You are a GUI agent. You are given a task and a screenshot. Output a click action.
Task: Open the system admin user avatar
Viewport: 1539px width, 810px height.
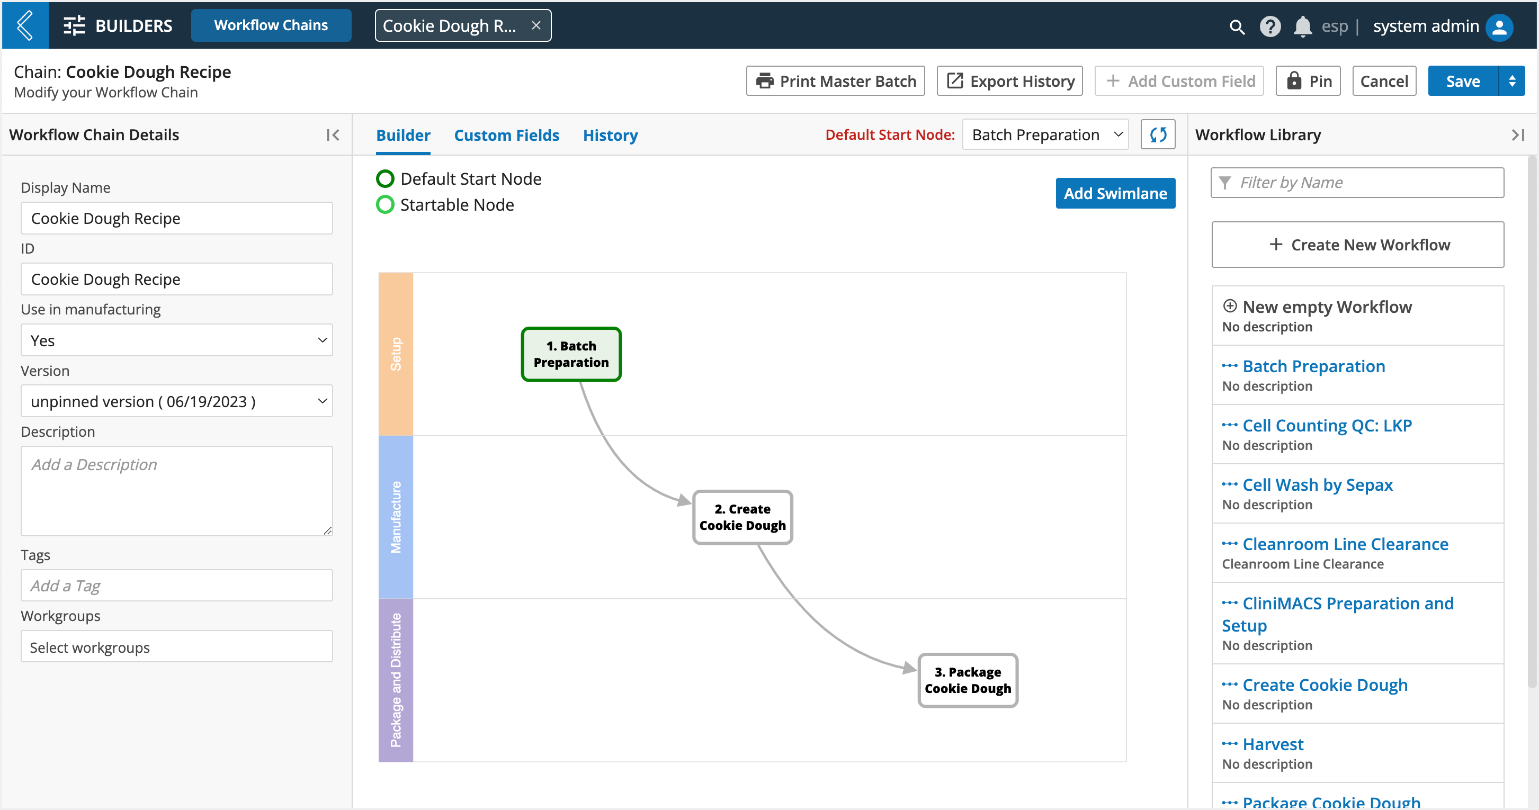click(1500, 26)
